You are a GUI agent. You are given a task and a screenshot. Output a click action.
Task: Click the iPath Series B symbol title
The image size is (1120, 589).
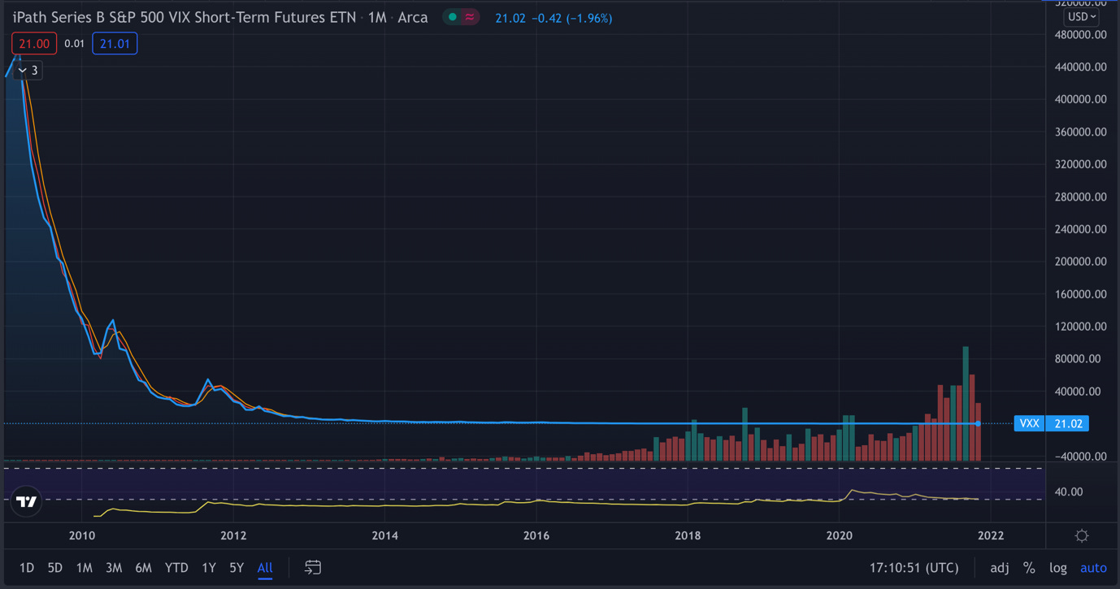pos(184,17)
